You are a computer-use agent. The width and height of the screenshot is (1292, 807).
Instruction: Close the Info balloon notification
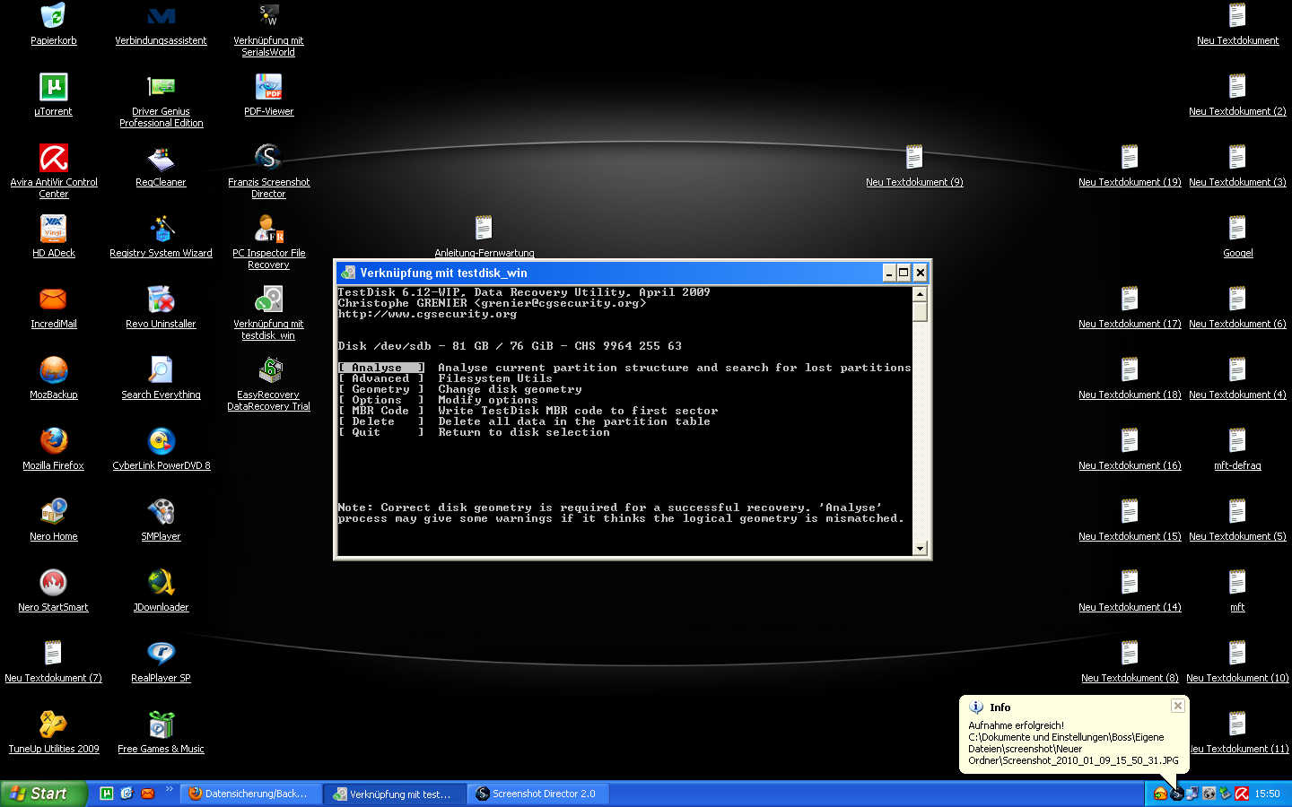(x=1178, y=707)
